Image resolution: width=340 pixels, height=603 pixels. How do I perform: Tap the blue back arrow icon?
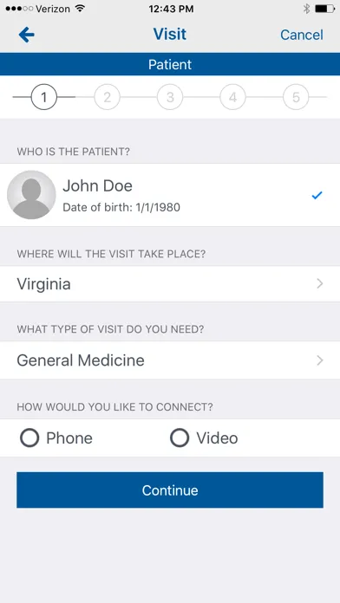pyautogui.click(x=27, y=35)
